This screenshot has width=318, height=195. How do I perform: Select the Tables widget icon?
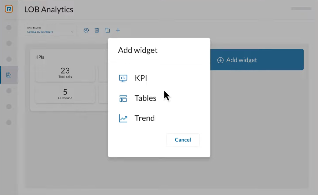[123, 98]
